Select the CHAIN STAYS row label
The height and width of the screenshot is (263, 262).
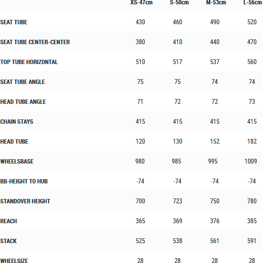(x=17, y=122)
